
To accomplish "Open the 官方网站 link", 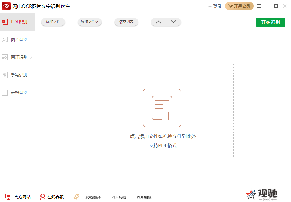I will pyautogui.click(x=22, y=197).
